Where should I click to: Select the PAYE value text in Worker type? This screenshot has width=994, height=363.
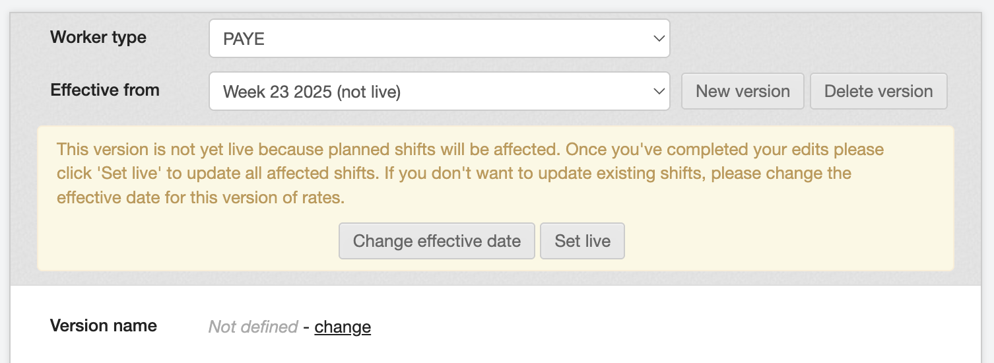[244, 39]
